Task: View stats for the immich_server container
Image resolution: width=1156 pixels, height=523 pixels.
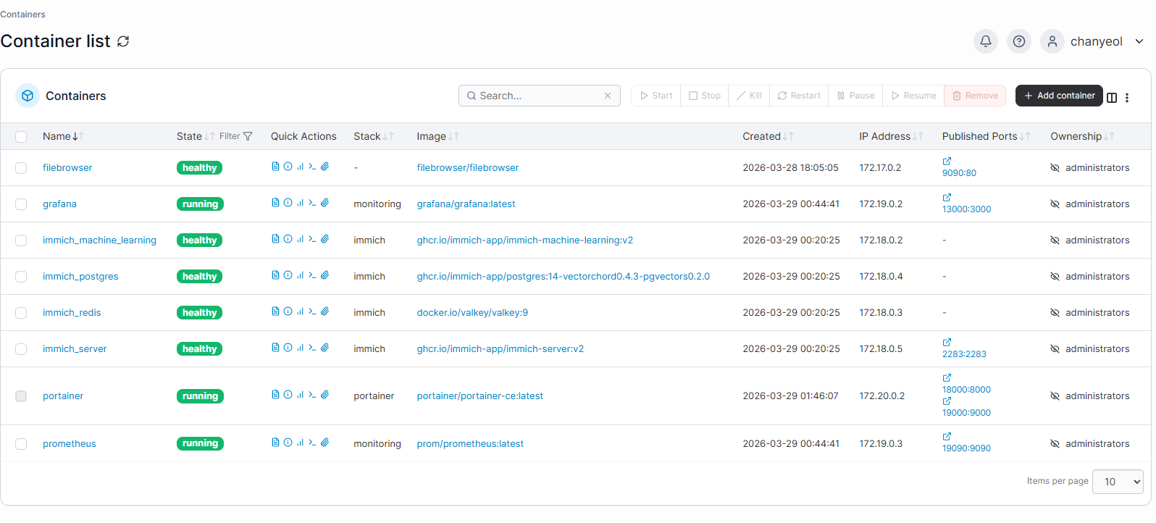Action: [300, 348]
